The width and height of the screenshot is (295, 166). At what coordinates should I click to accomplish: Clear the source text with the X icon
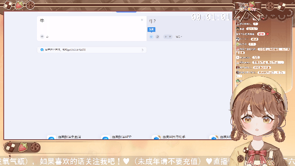[142, 20]
